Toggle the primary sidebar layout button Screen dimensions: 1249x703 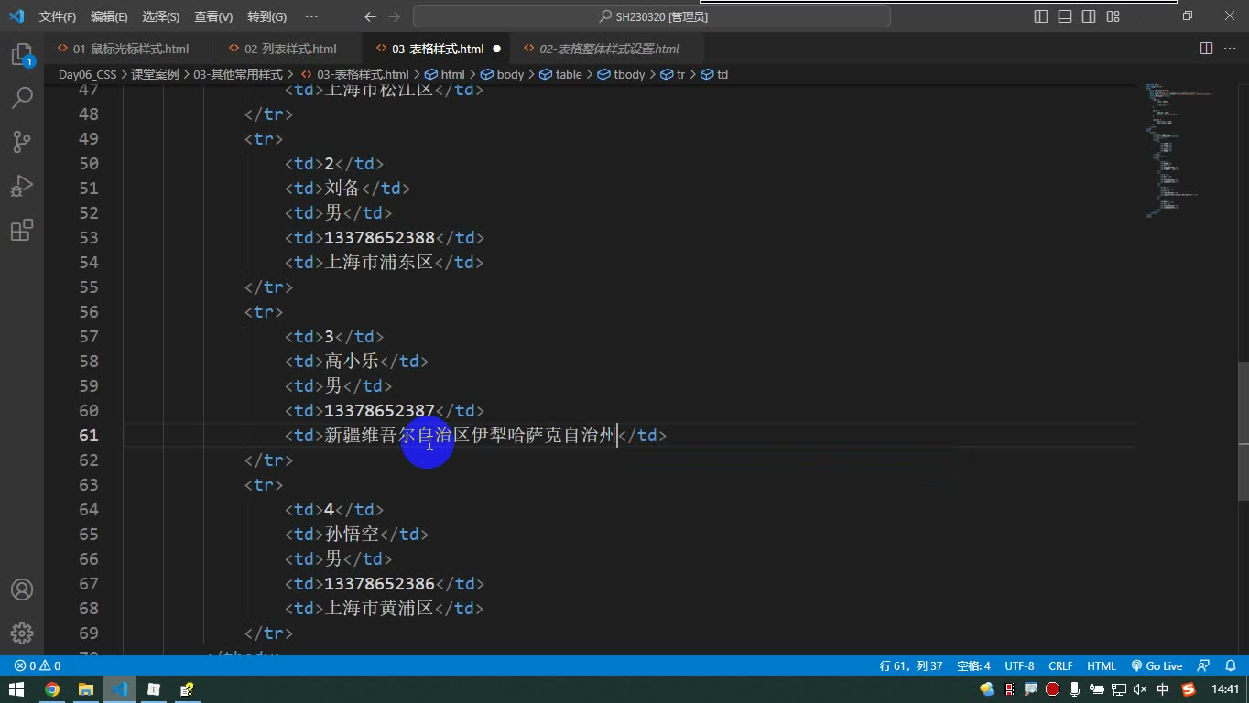[x=1041, y=16]
